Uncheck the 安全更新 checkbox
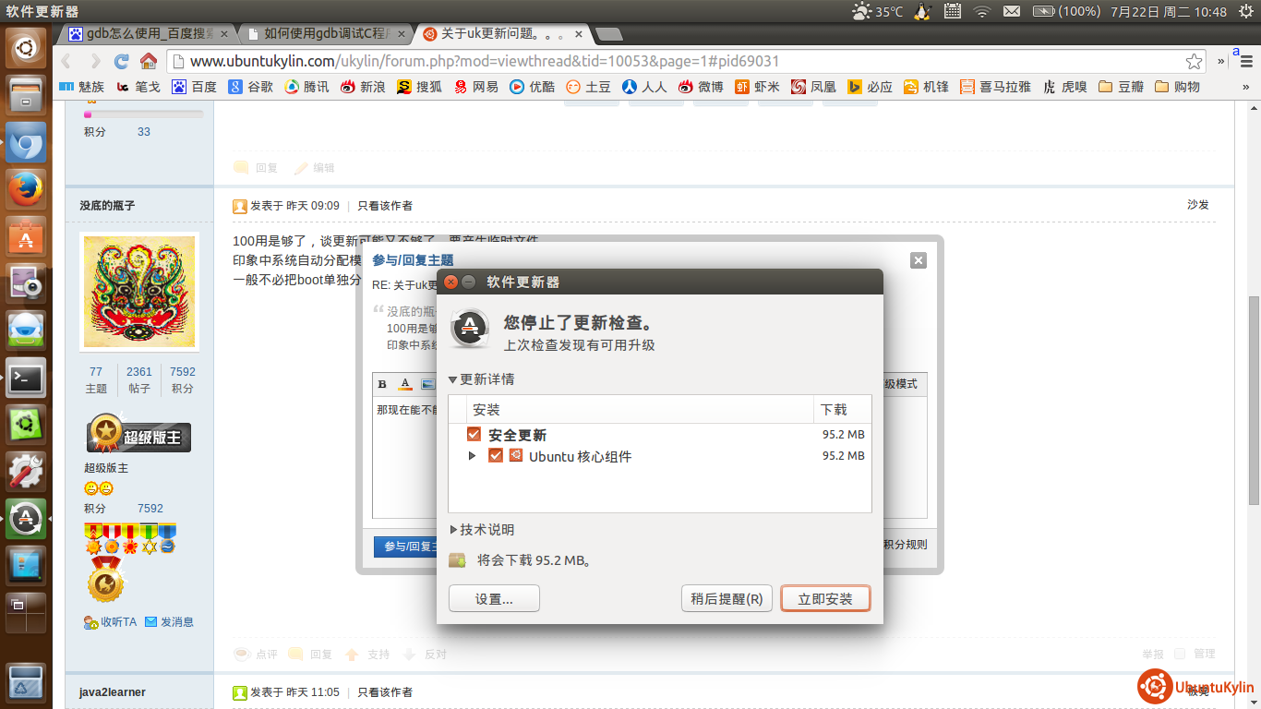Image resolution: width=1261 pixels, height=709 pixels. click(474, 435)
